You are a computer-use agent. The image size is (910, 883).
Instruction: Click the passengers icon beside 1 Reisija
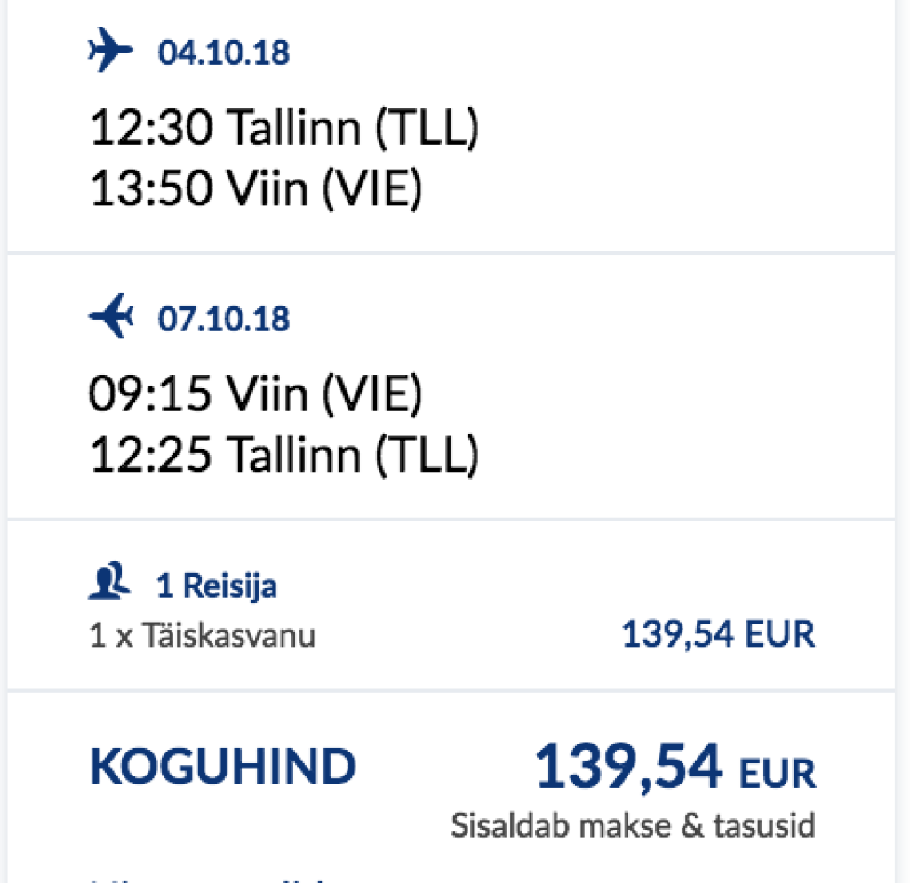click(x=110, y=585)
